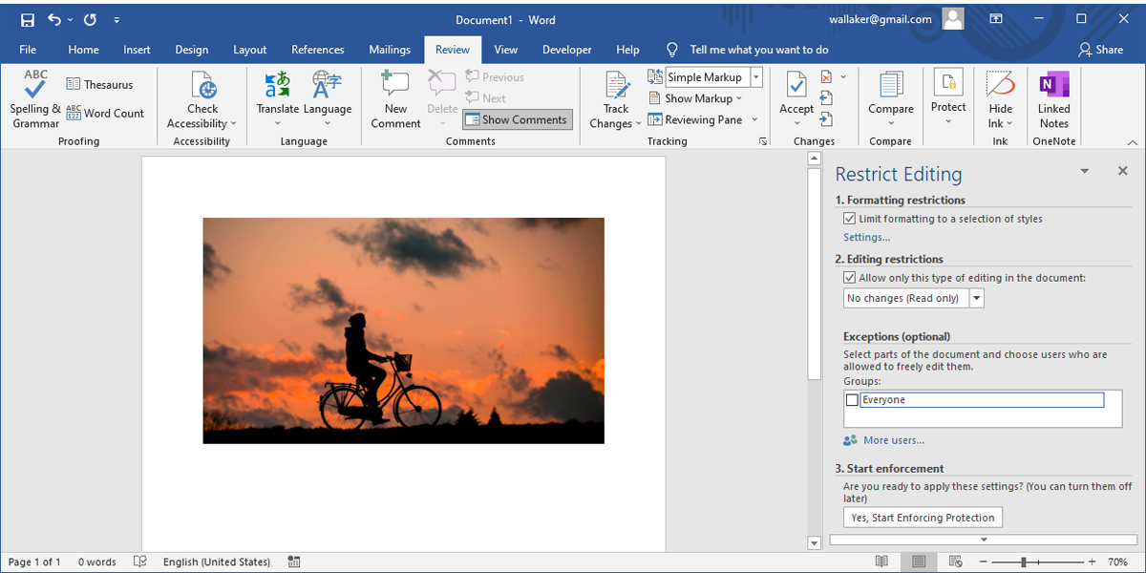Select the Read Mode view icon
The height and width of the screenshot is (573, 1146).
pyautogui.click(x=881, y=562)
